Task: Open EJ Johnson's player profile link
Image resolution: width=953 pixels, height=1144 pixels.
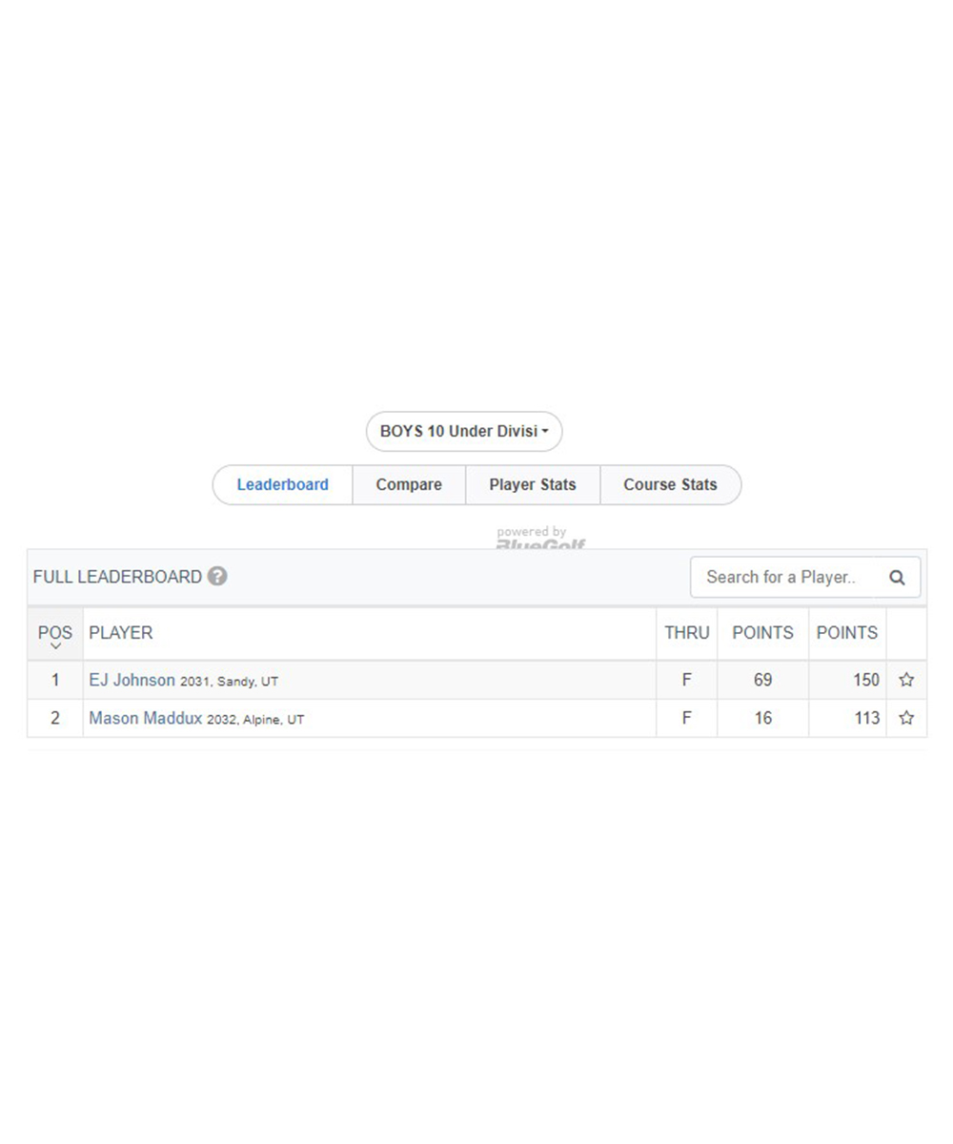Action: [x=132, y=681]
